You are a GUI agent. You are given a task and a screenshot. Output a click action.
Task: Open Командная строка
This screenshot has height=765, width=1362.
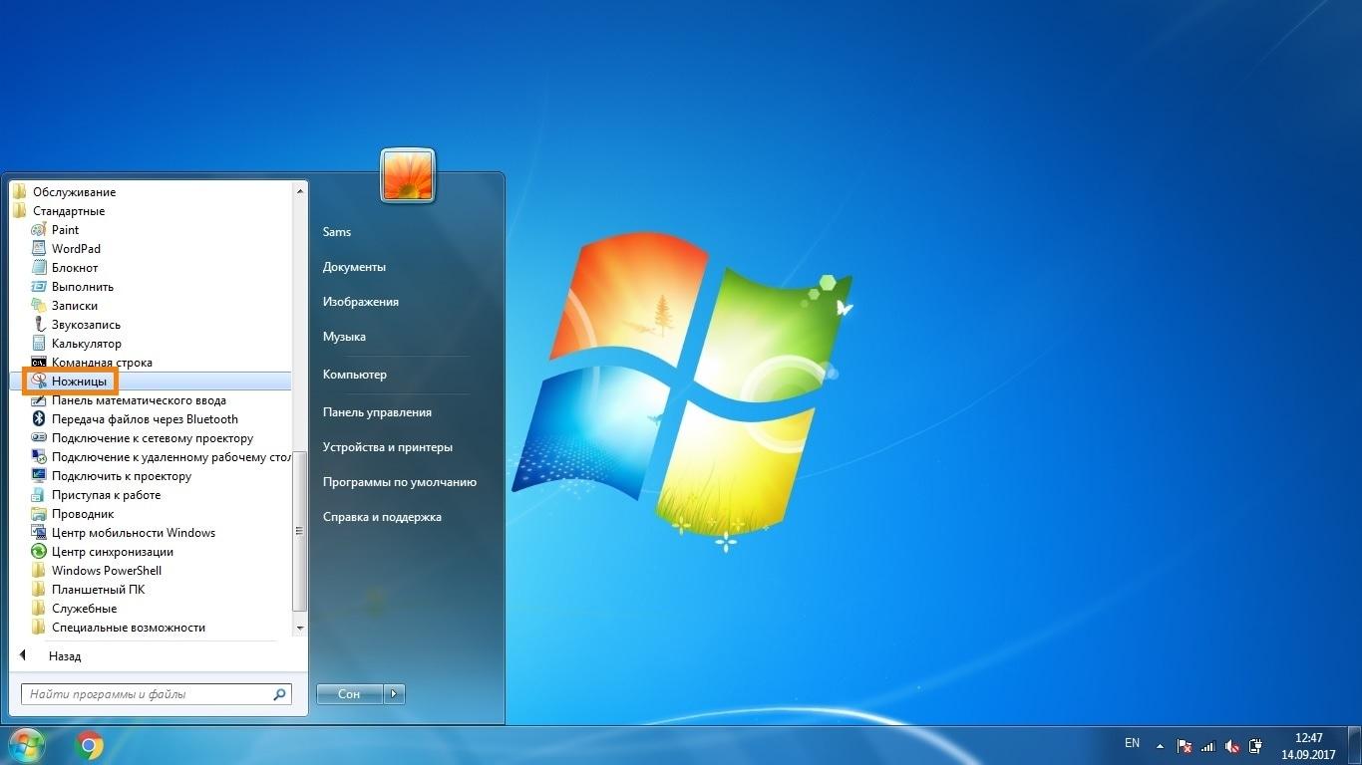102,363
